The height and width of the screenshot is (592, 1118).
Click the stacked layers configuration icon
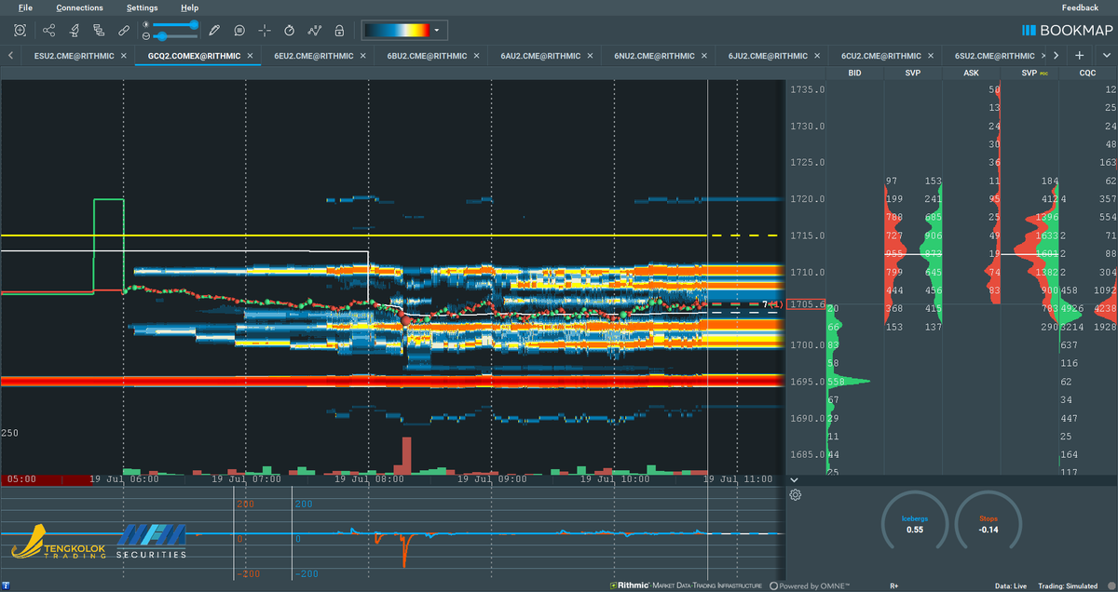click(99, 31)
